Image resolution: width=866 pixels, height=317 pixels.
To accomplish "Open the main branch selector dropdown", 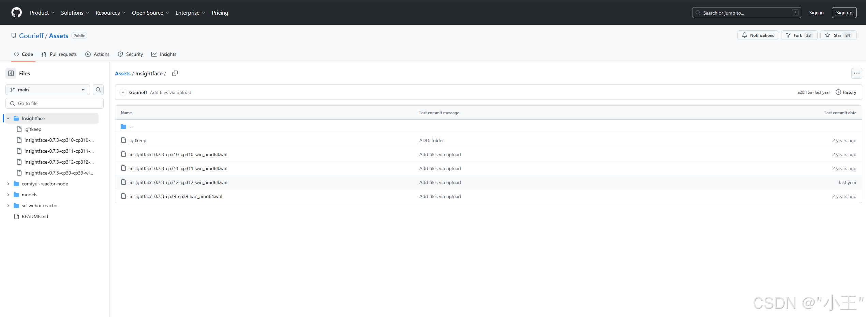I will [x=48, y=90].
